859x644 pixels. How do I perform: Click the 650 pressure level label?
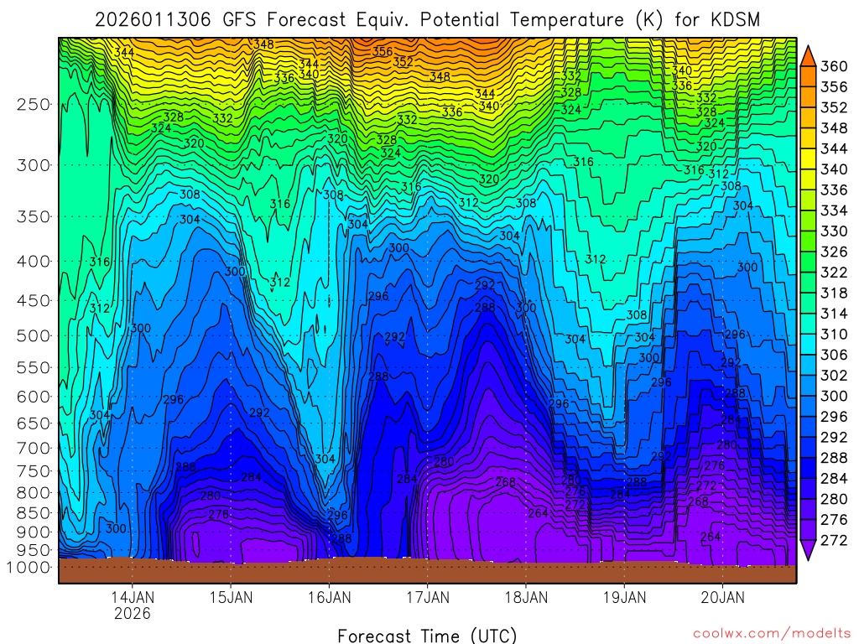34,423
